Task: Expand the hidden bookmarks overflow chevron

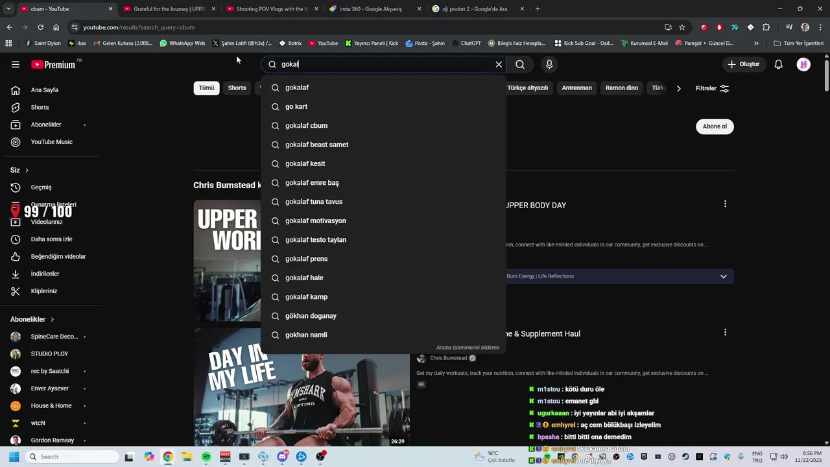Action: (x=756, y=43)
